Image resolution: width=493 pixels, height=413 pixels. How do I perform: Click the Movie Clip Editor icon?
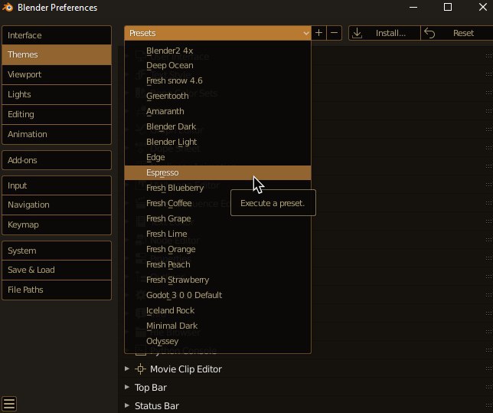pyautogui.click(x=141, y=369)
